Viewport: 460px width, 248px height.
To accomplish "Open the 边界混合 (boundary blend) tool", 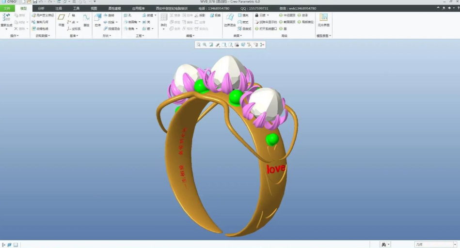I will coord(230,20).
